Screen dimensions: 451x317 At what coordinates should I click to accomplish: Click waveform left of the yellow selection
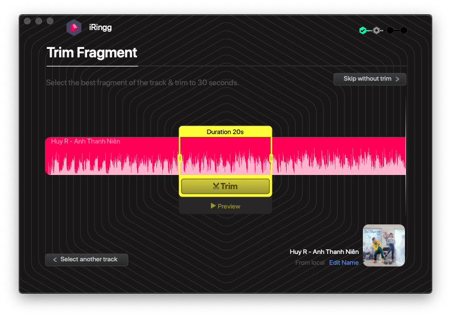point(114,158)
